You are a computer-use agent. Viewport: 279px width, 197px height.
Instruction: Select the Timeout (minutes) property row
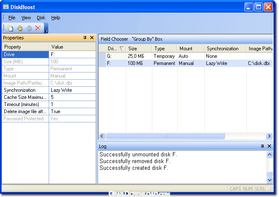tap(26, 104)
